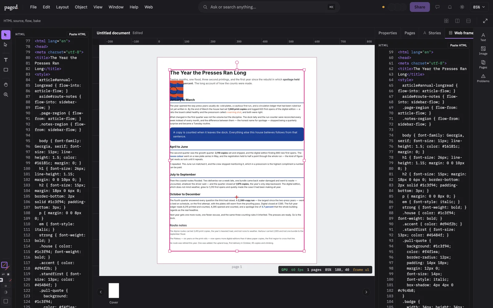Open Text panel in right rail

pos(483,37)
